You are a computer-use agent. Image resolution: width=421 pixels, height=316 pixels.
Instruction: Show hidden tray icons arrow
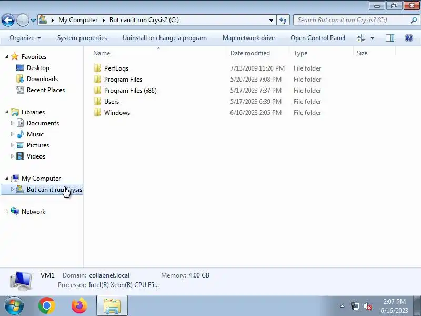pyautogui.click(x=343, y=306)
